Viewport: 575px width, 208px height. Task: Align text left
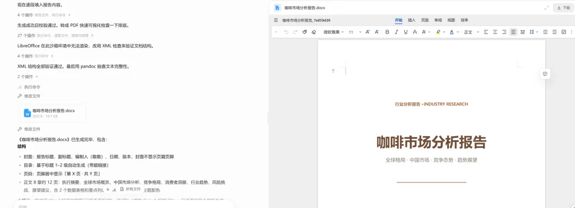point(486,32)
